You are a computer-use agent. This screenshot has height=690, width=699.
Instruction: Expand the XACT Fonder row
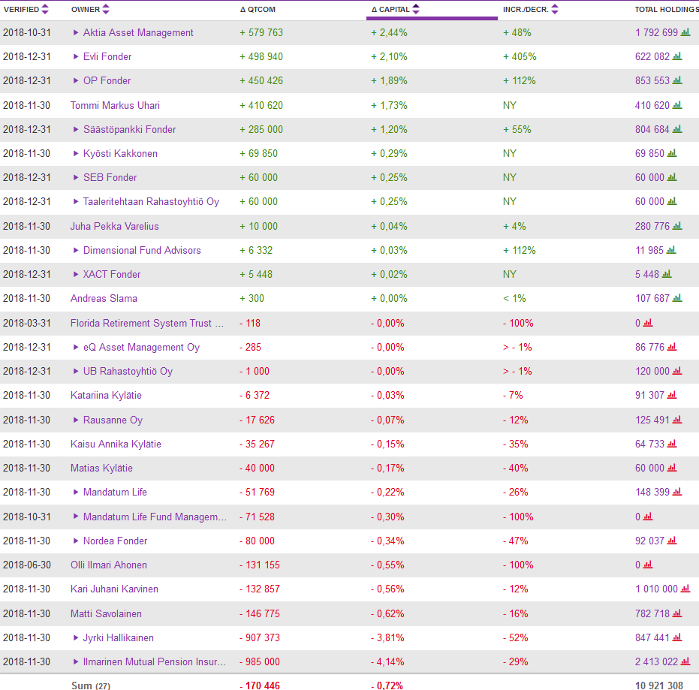tap(76, 274)
